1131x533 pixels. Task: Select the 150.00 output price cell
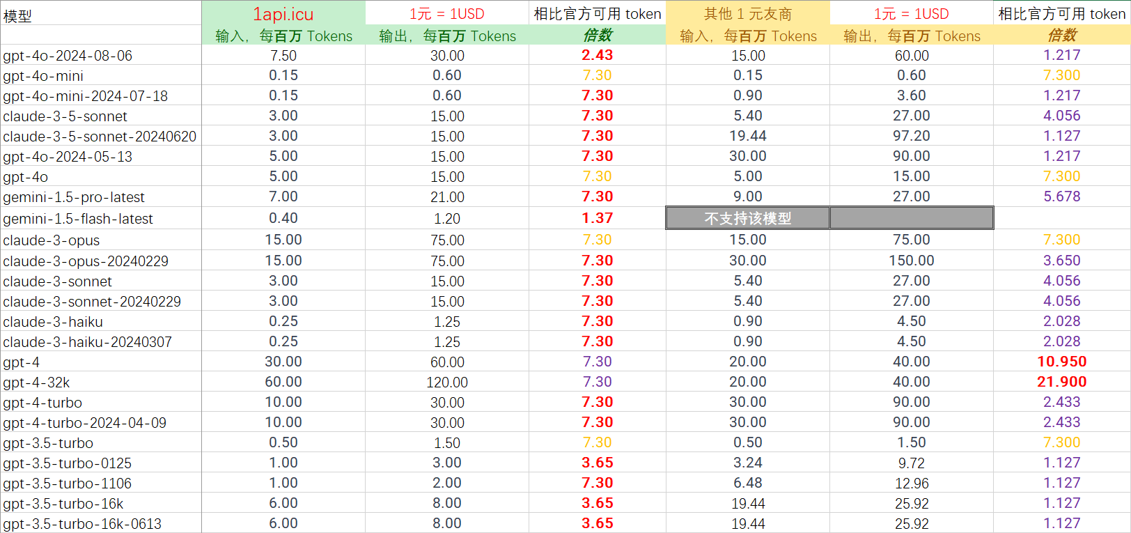coord(912,261)
